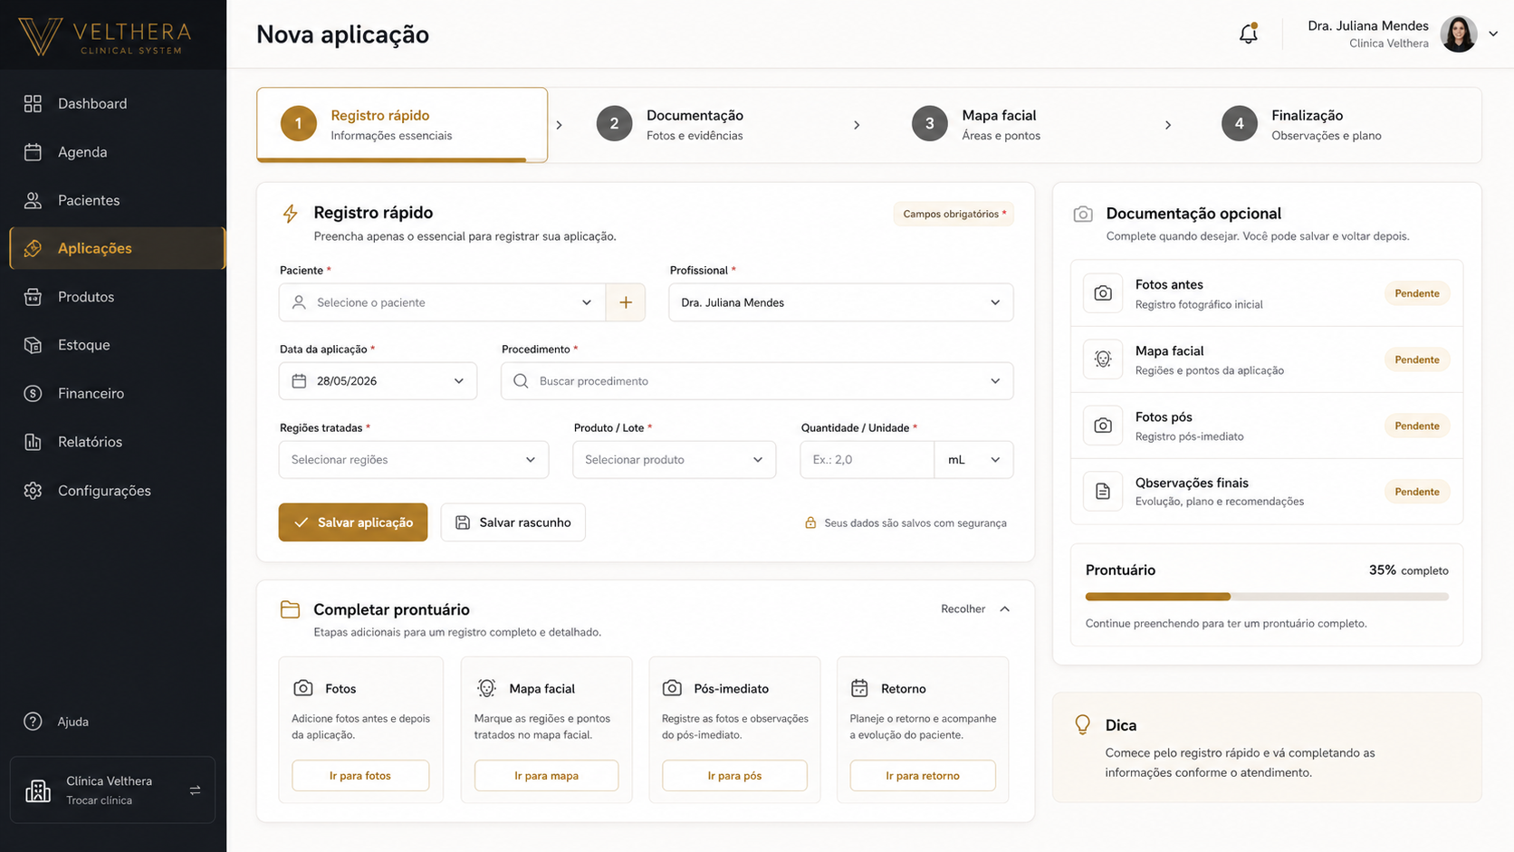The image size is (1514, 852).
Task: Click the Prontuário progress bar
Action: point(1267,597)
